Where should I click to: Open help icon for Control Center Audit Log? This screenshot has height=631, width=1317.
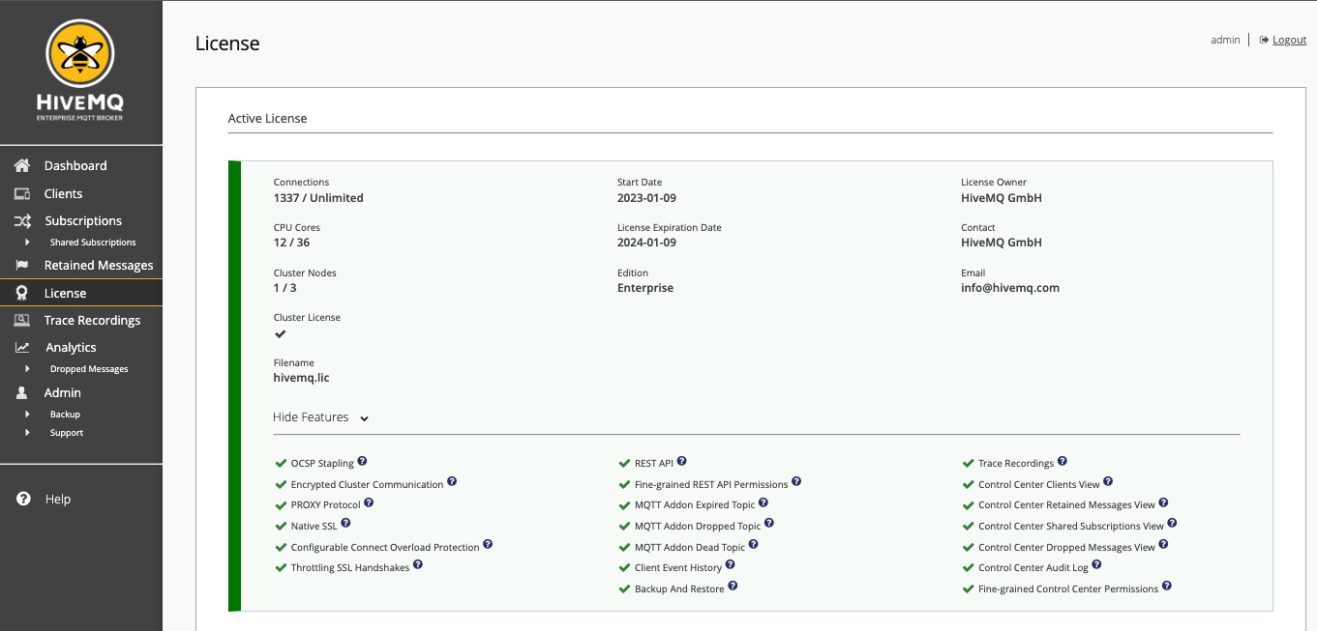1097,565
